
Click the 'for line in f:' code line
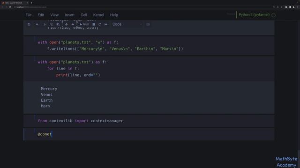pos(63,69)
